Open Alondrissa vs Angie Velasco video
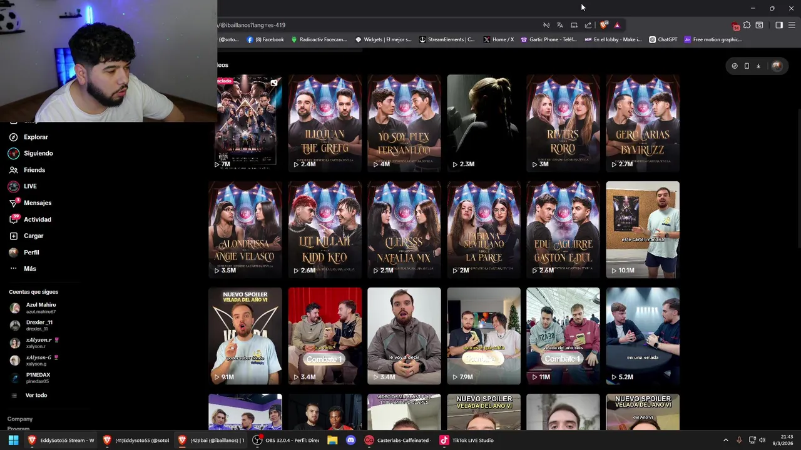 click(245, 229)
